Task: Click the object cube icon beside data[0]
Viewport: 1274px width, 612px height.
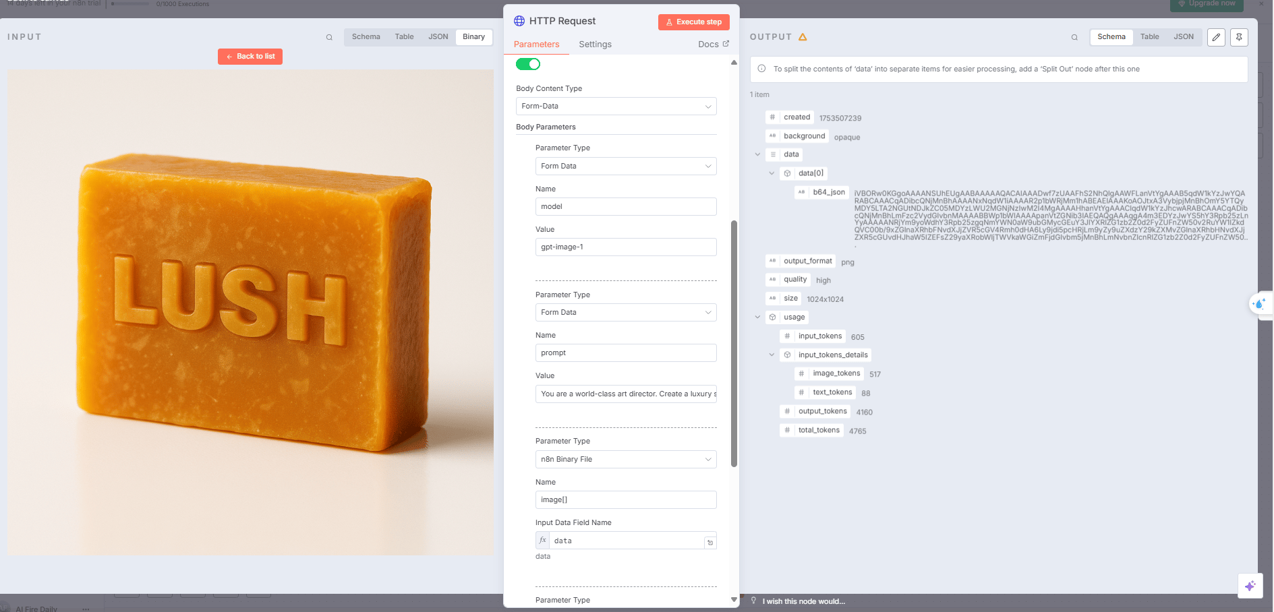Action: point(787,173)
